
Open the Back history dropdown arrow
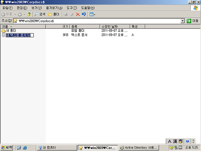(15, 15)
